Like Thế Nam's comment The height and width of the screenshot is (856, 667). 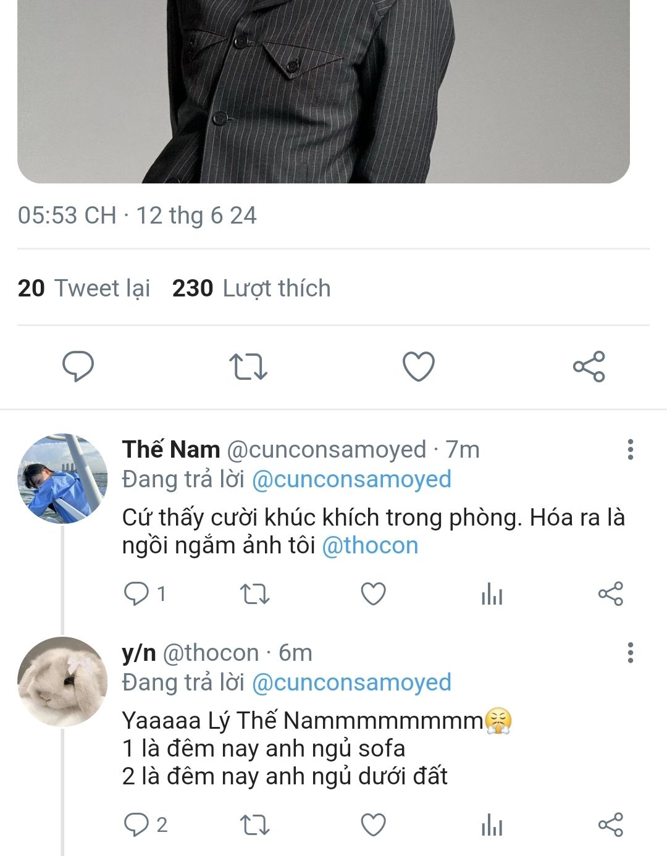373,594
